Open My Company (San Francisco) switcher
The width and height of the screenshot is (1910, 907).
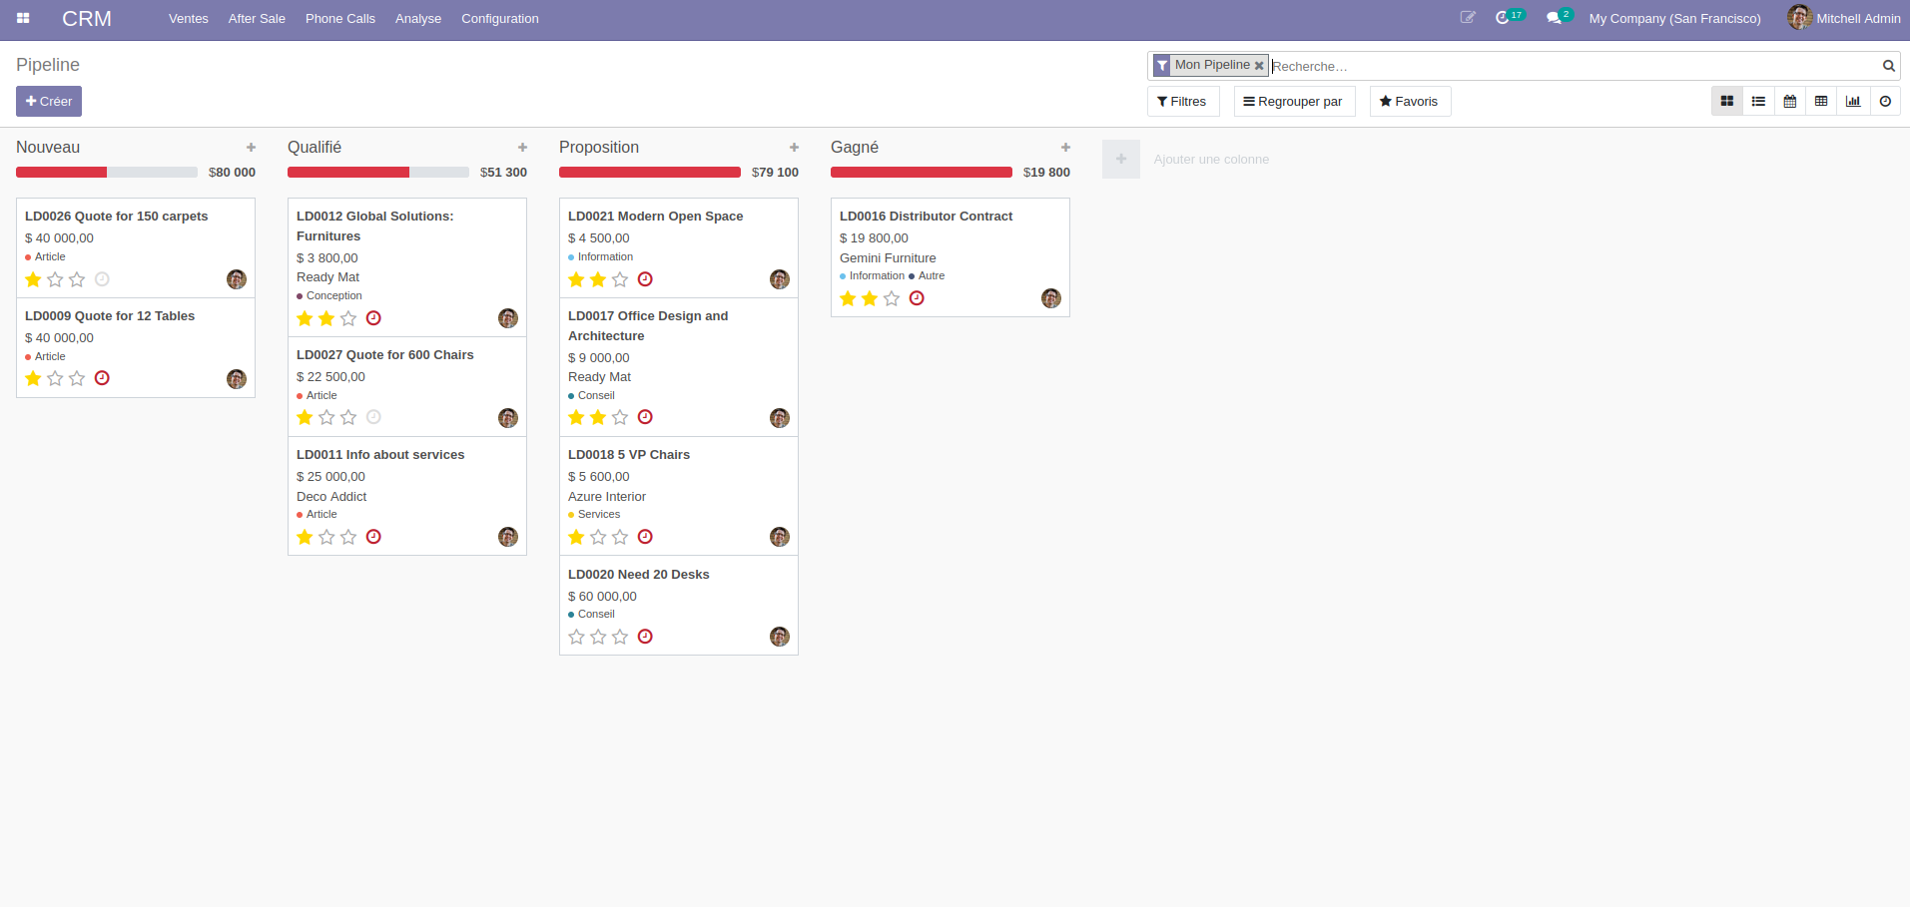tap(1674, 18)
